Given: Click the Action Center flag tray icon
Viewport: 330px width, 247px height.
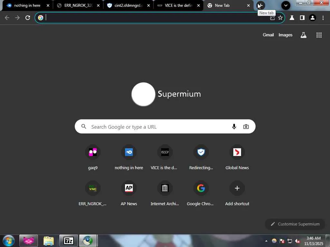Looking at the screenshot, I should 282,241.
